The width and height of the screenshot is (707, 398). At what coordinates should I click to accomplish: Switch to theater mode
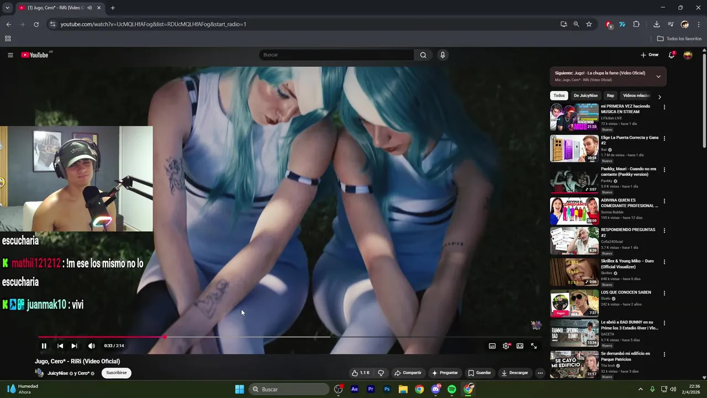pyautogui.click(x=520, y=346)
